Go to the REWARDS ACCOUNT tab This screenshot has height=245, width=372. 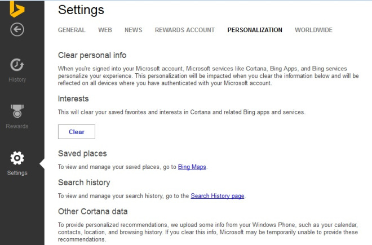185,30
